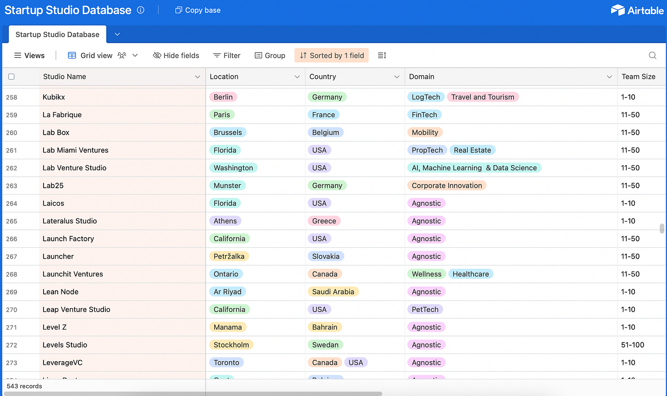Viewport: 667px width, 396px height.
Task: Expand the table list chevron beside the tab
Action: [117, 34]
